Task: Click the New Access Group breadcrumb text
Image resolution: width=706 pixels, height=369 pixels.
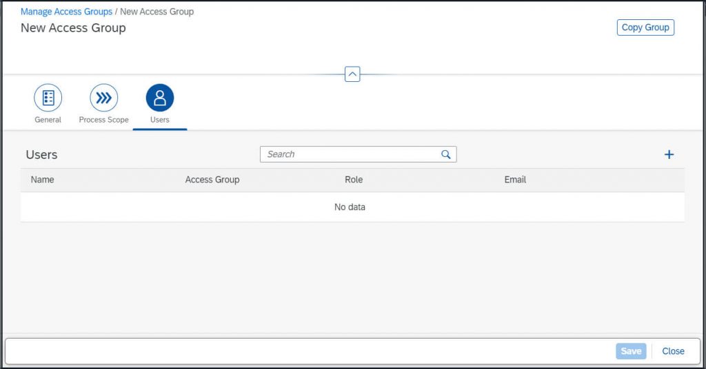Action: tap(157, 12)
